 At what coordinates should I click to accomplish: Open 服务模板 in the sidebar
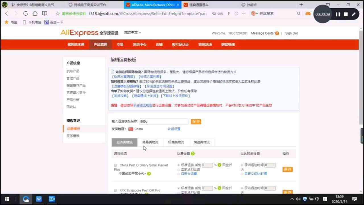[73, 136]
